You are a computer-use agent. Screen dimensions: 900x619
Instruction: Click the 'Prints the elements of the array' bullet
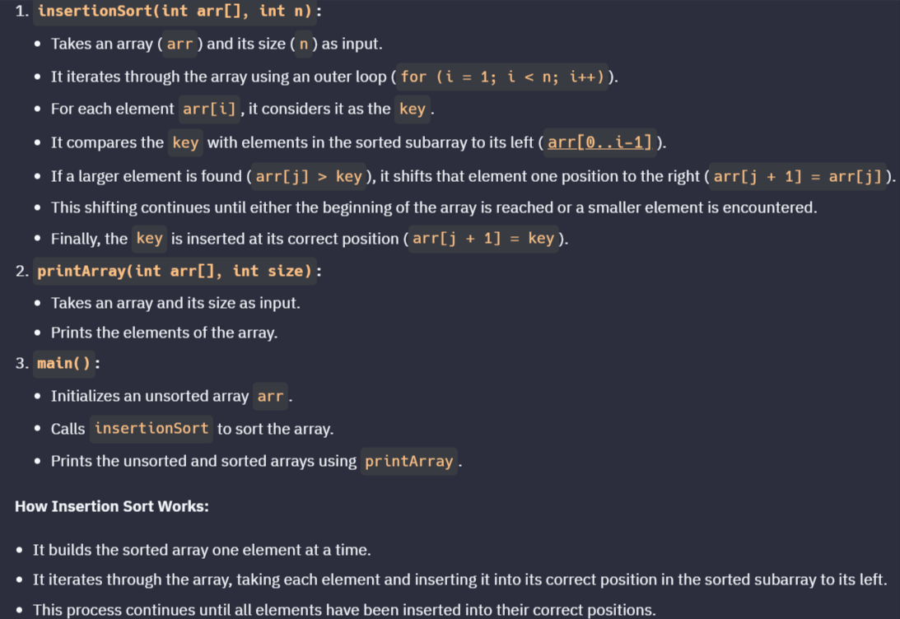[164, 333]
